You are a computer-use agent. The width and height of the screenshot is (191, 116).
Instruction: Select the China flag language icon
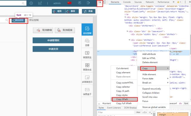tap(70, 3)
